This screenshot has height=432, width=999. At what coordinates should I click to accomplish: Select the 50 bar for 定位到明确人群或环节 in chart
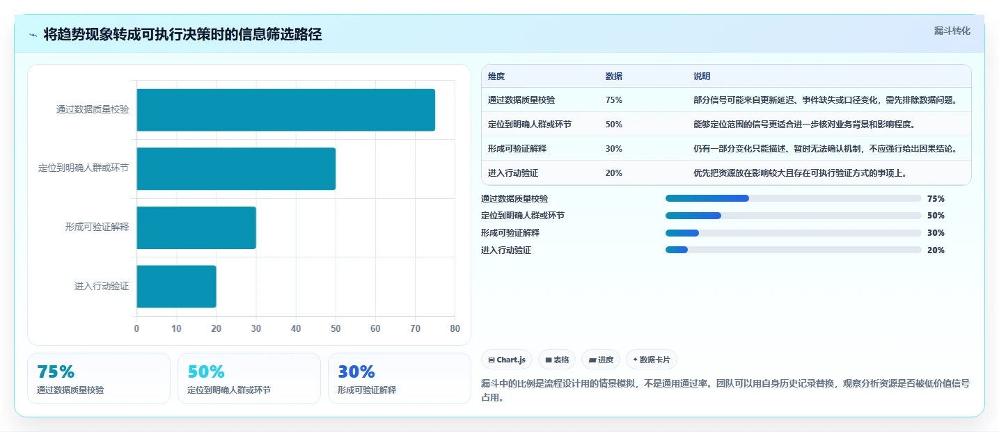coord(236,168)
